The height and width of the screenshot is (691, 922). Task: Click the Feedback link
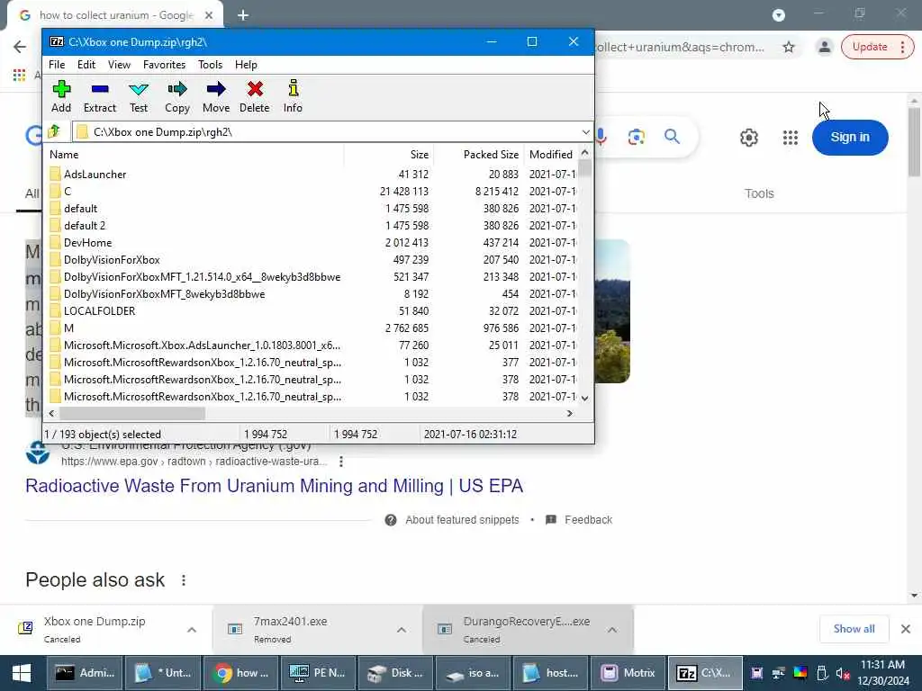coord(581,520)
